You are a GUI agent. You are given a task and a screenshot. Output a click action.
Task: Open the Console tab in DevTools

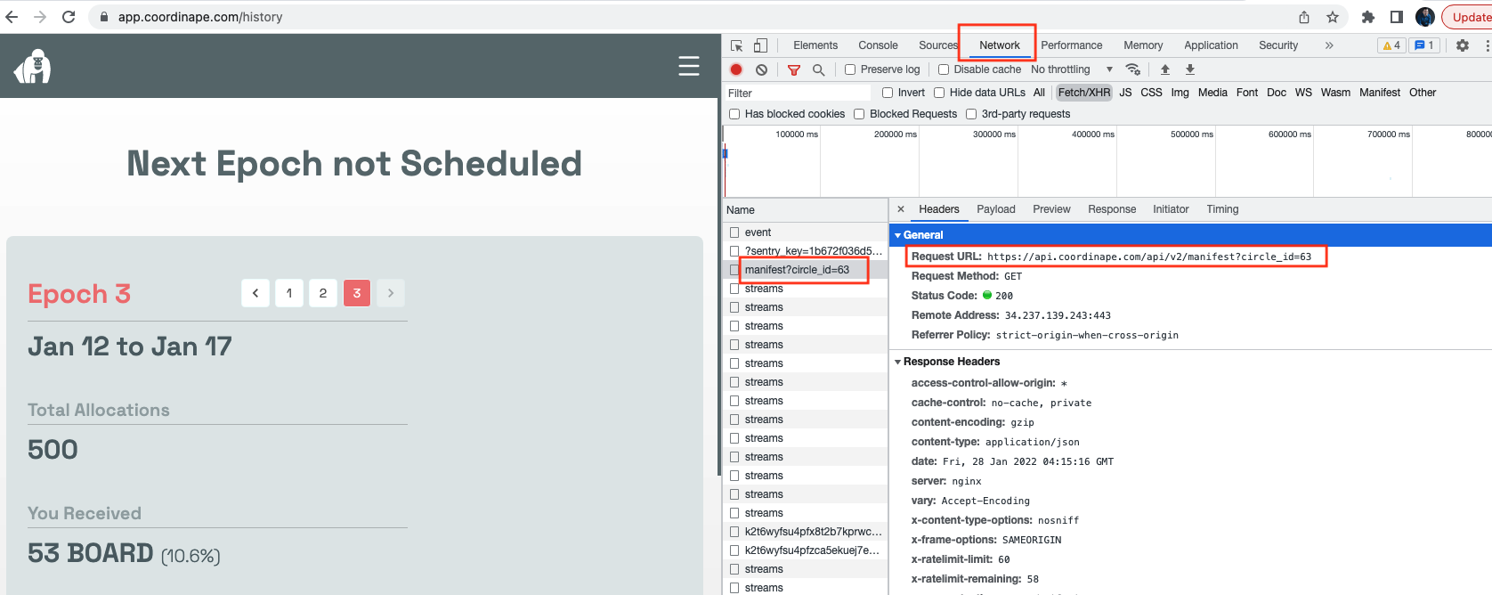[x=878, y=45]
